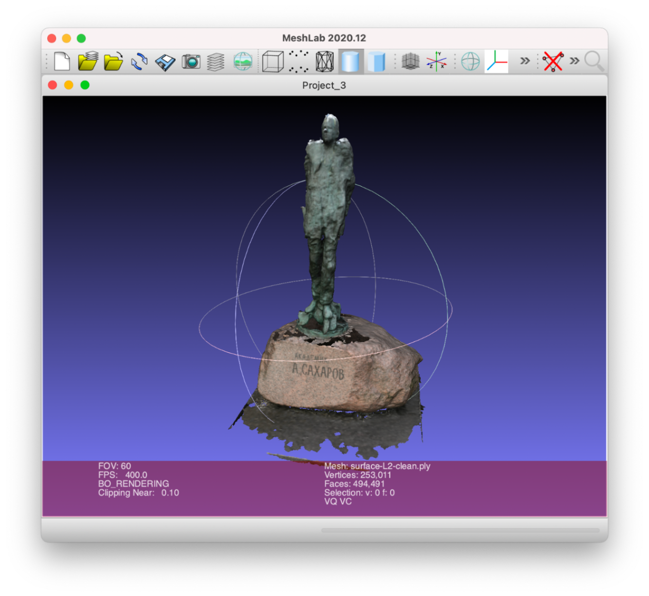Maximize the Project_3 sub-window
This screenshot has height=596, width=649.
85,85
